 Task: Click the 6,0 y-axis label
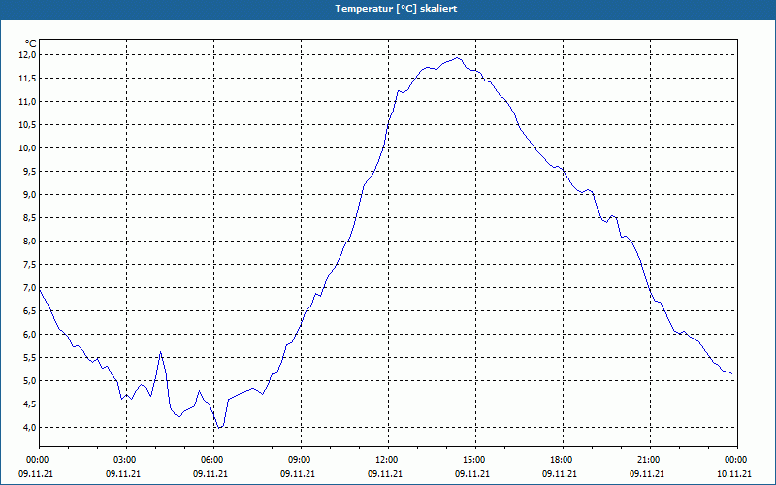point(30,334)
